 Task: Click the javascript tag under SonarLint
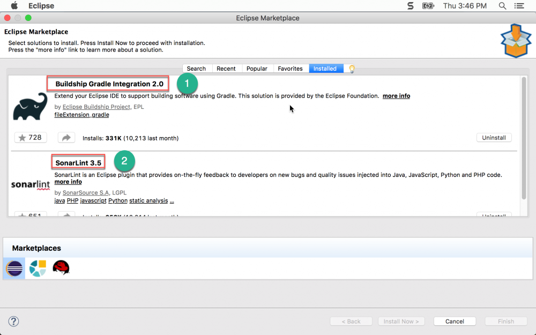93,200
